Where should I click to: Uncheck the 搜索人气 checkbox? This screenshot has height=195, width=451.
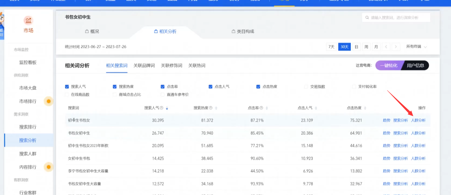[67, 87]
